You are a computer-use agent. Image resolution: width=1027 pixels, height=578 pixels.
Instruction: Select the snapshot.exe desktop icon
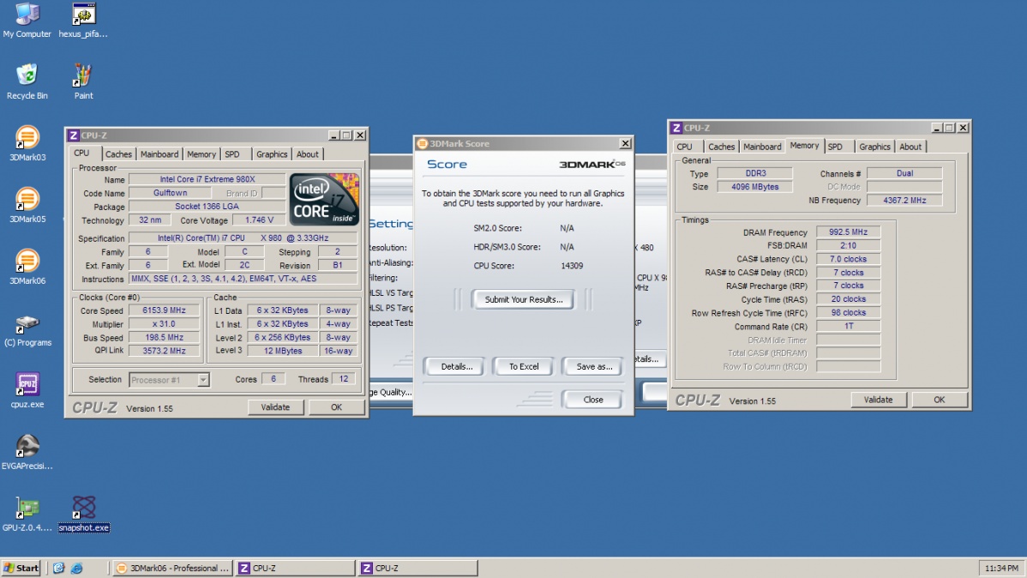click(83, 509)
